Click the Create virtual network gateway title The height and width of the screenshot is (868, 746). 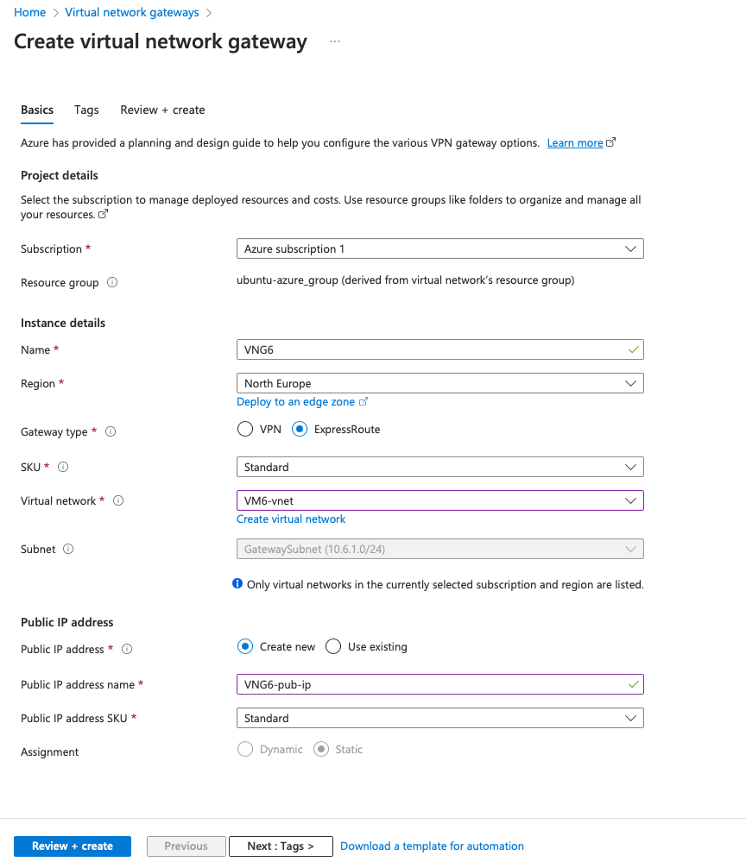[161, 41]
